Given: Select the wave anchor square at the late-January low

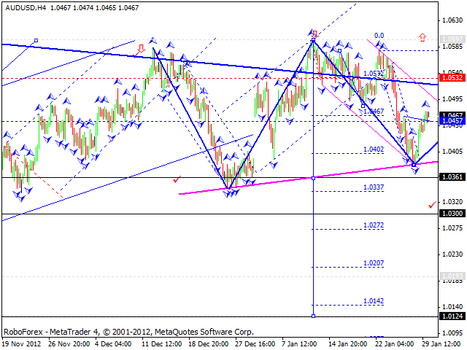Looking at the screenshot, I should 414,165.
